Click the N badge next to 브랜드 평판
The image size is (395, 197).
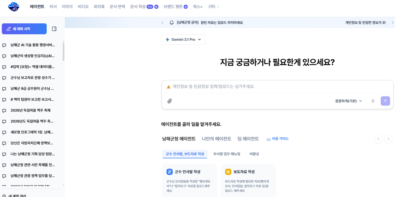(186, 7)
